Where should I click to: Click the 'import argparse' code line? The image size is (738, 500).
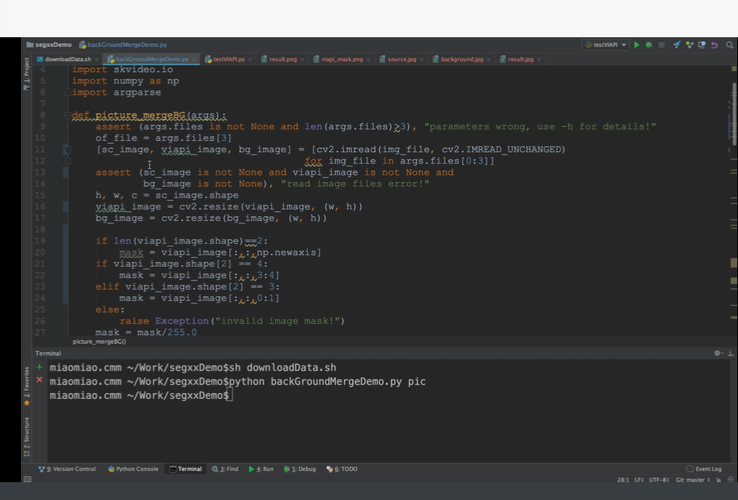click(x=117, y=92)
